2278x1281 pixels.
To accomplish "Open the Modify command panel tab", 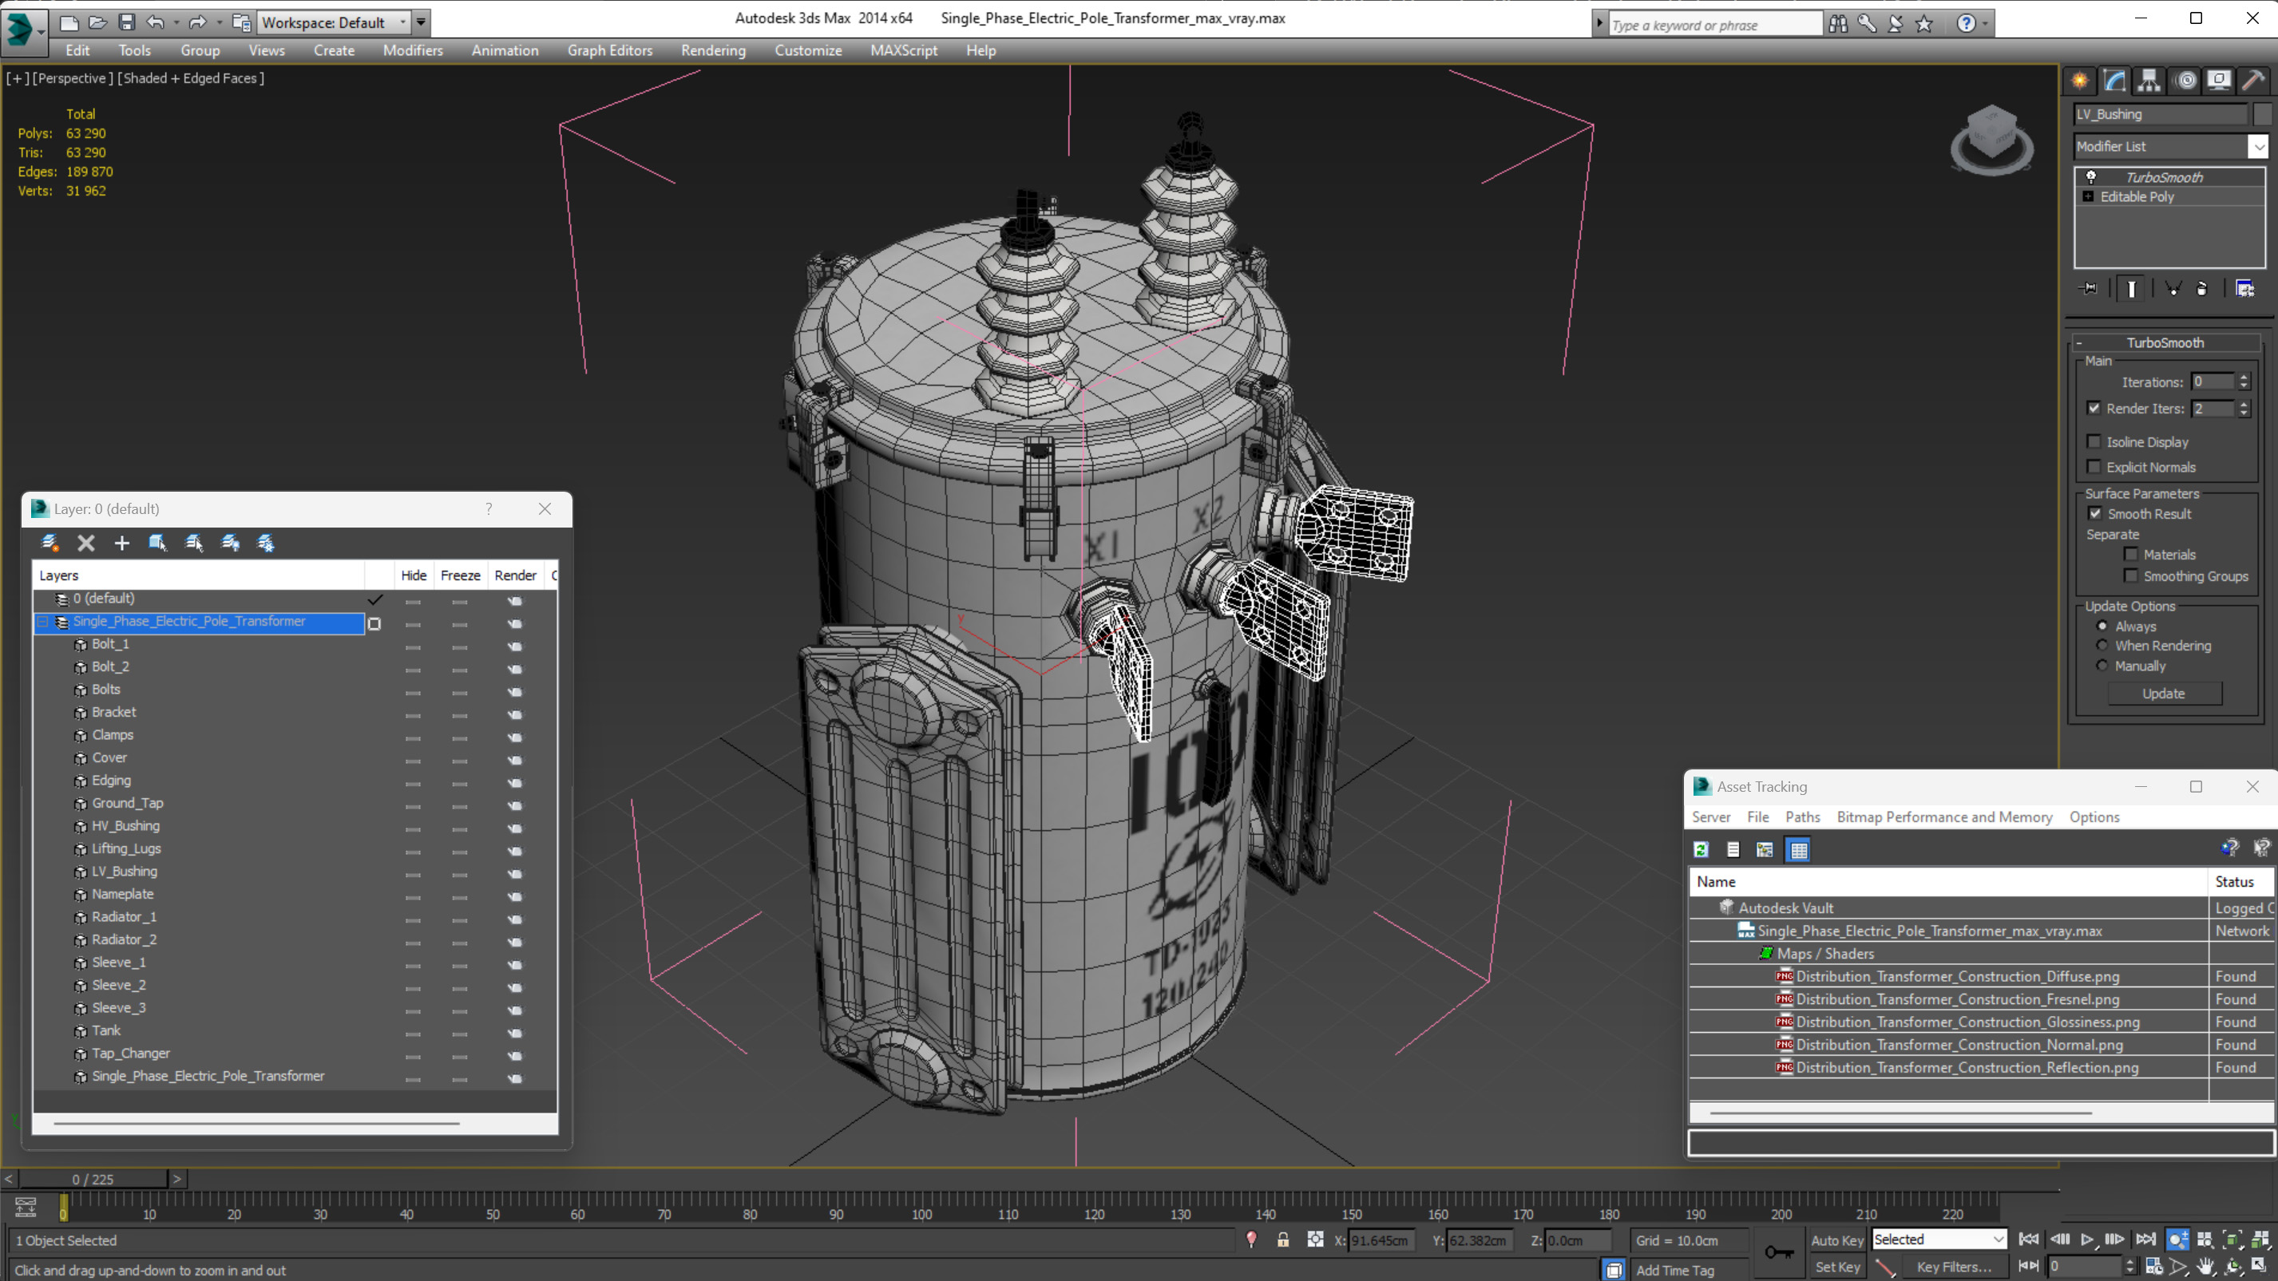I will tap(2114, 81).
